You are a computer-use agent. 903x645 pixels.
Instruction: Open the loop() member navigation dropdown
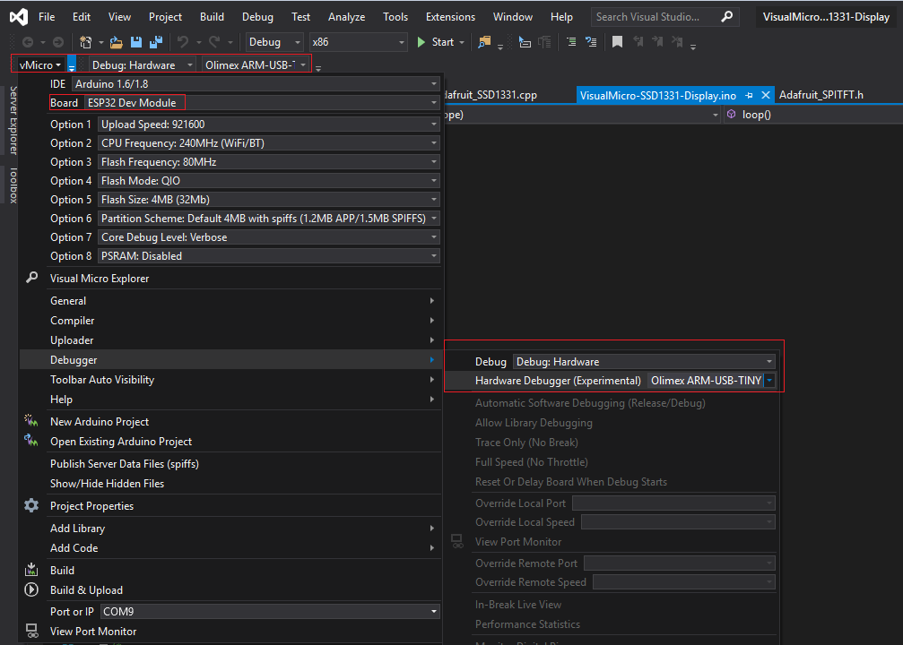pos(813,115)
